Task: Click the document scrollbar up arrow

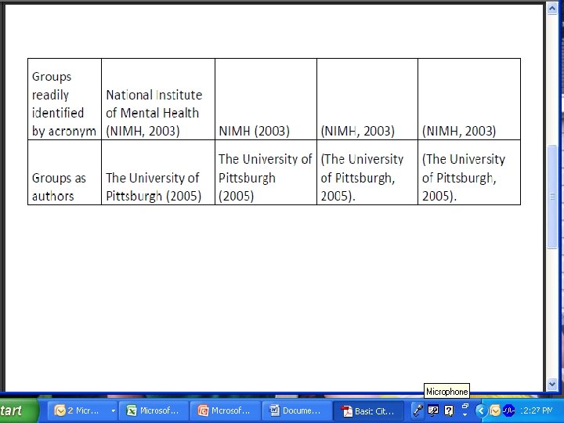Action: 552,8
